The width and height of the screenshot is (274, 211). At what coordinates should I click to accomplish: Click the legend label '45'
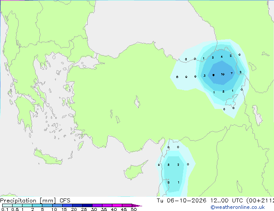[x=124, y=209]
